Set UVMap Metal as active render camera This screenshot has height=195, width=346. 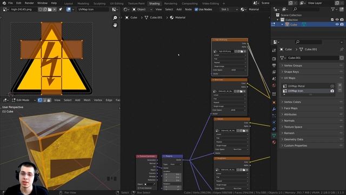point(332,86)
